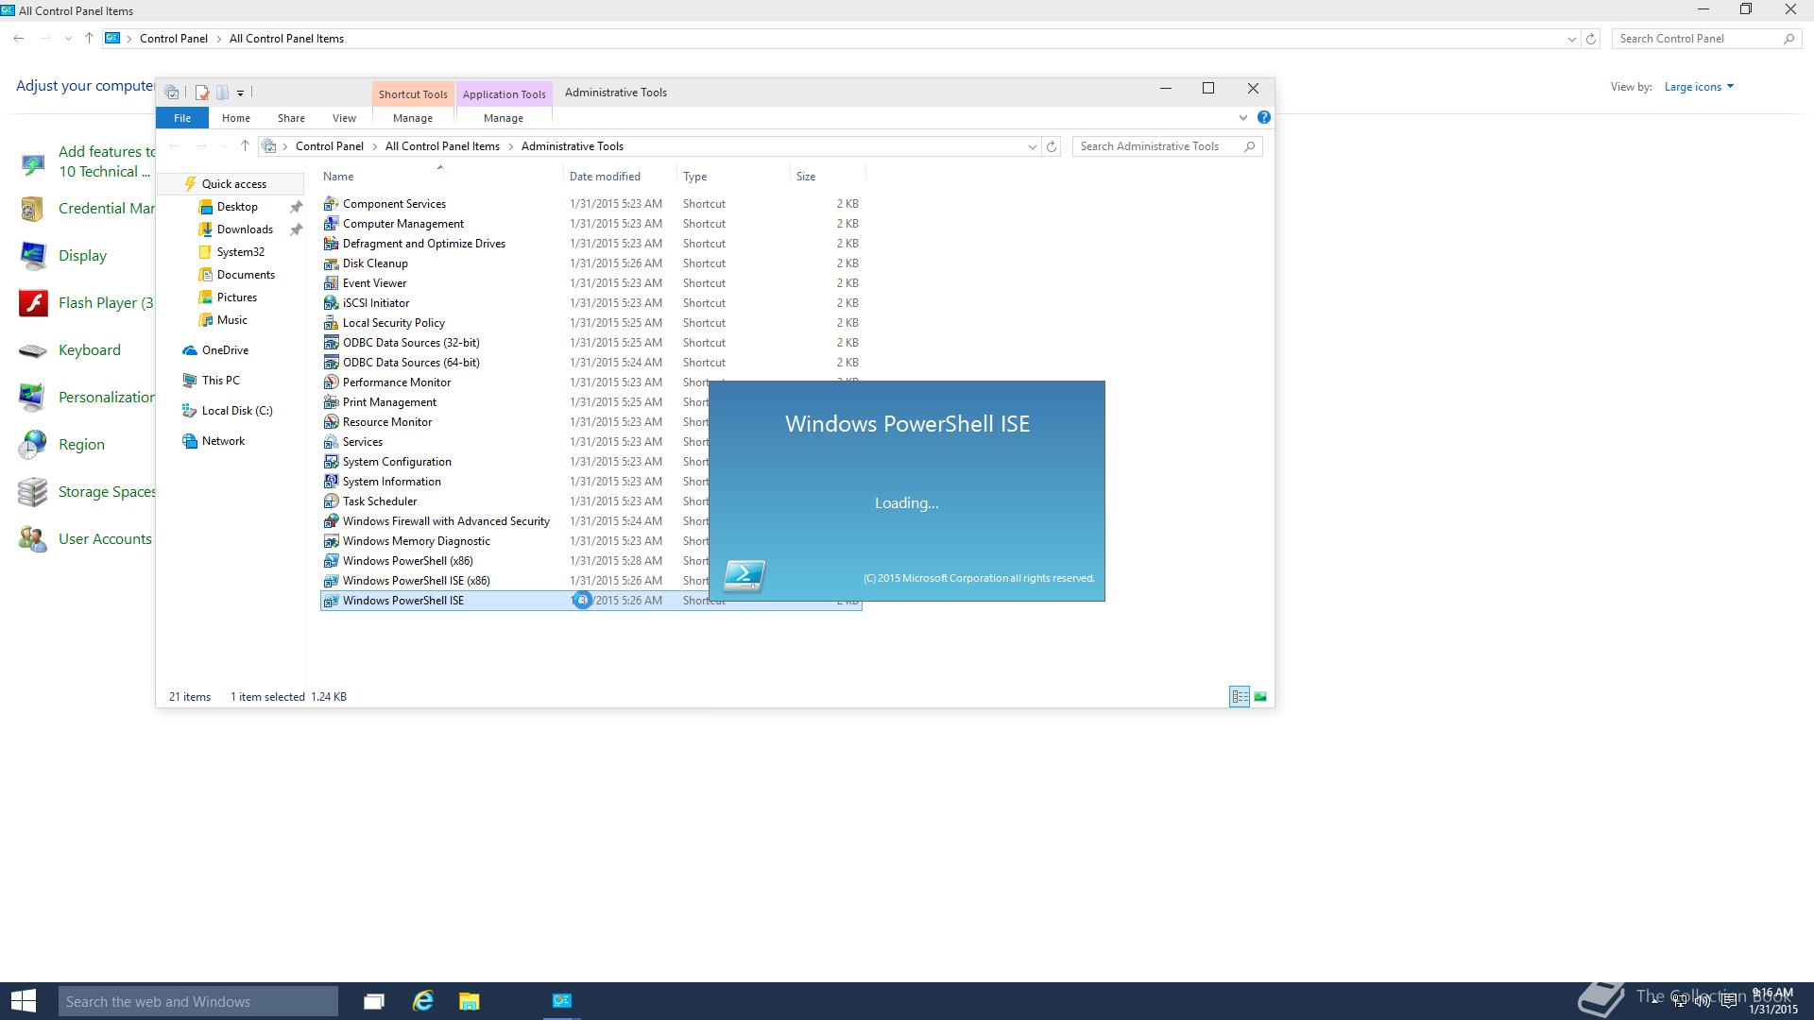Select the System Configuration icon

click(x=331, y=462)
